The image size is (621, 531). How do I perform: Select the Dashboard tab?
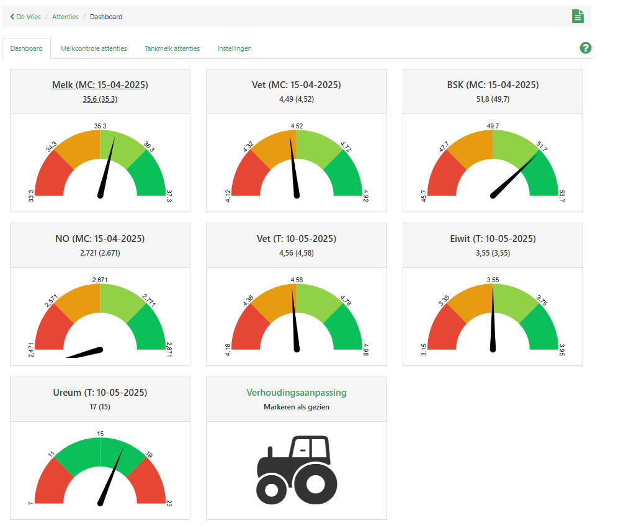(x=27, y=48)
